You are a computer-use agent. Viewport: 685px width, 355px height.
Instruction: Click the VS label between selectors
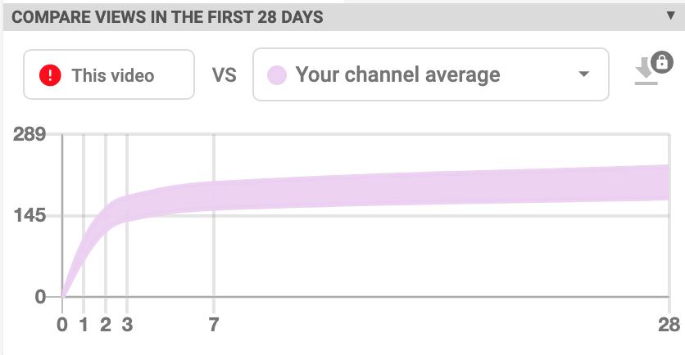[225, 75]
